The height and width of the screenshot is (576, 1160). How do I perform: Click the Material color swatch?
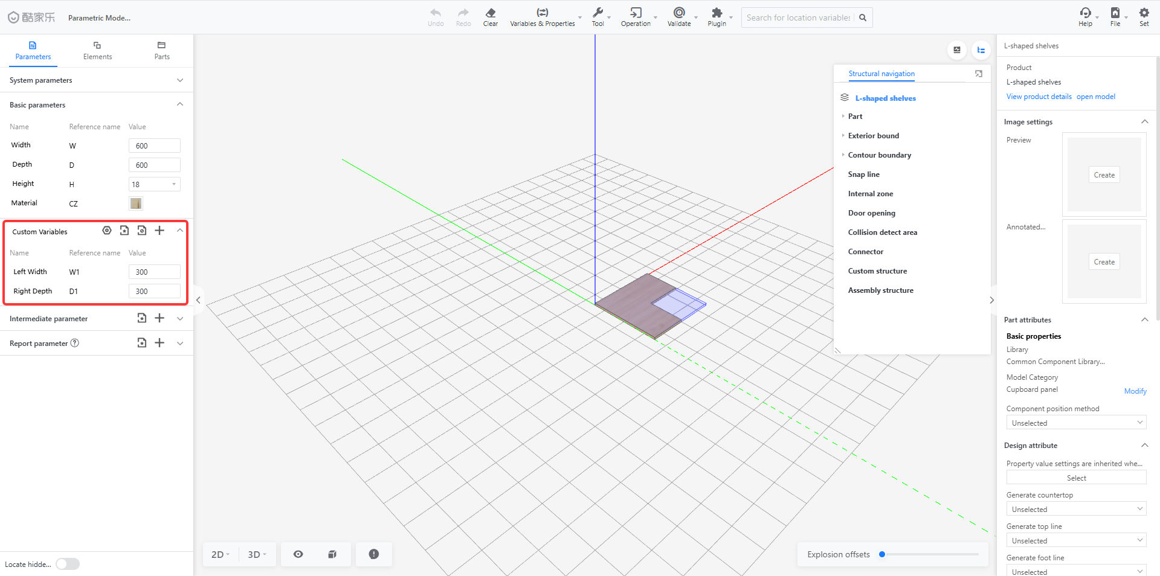(x=136, y=203)
